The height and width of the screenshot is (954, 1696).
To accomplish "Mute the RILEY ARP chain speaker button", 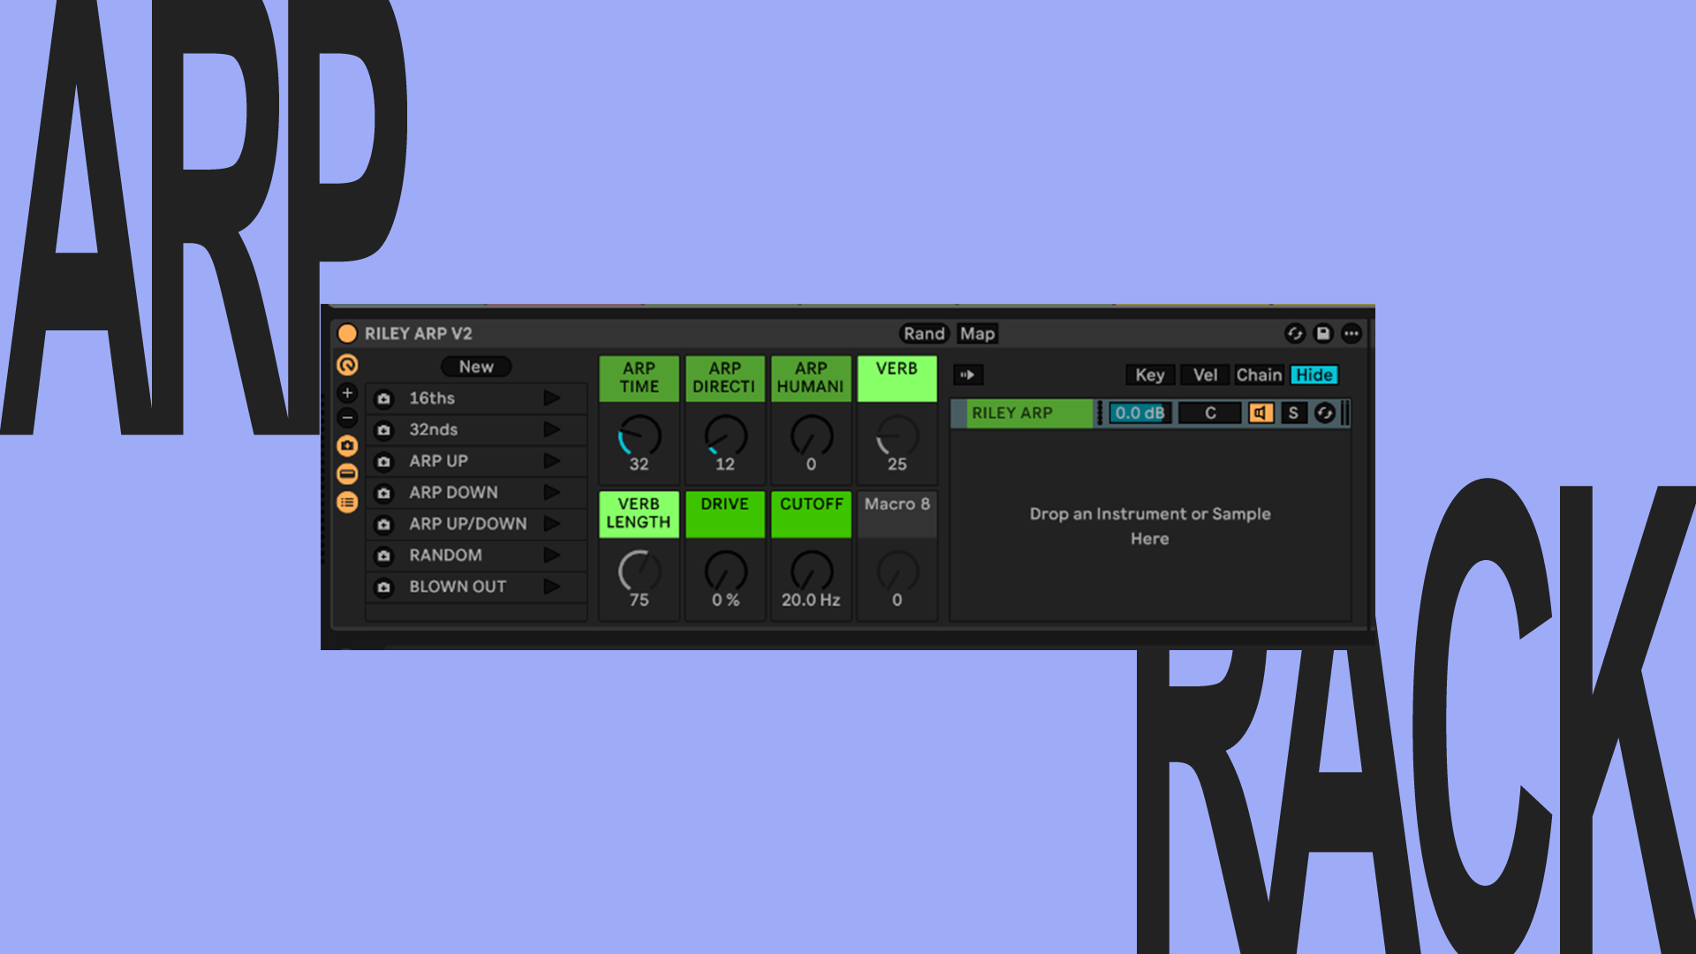I will pos(1261,413).
